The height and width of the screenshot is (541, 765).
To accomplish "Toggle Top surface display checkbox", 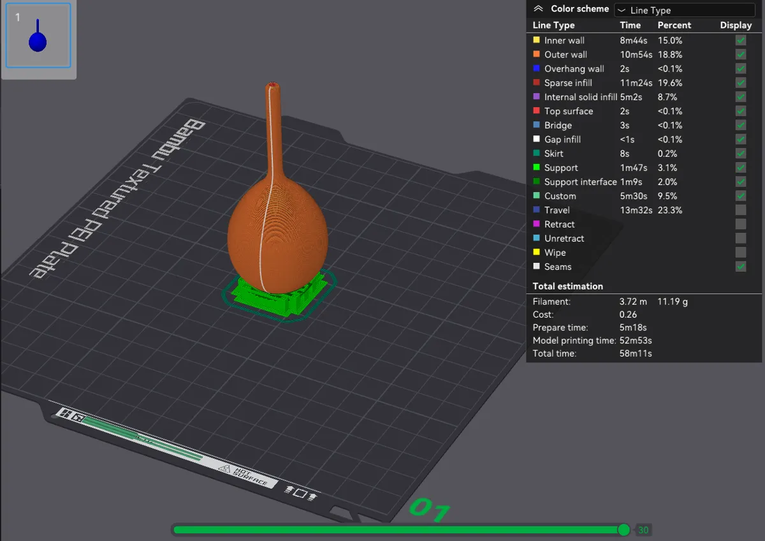I will (741, 111).
